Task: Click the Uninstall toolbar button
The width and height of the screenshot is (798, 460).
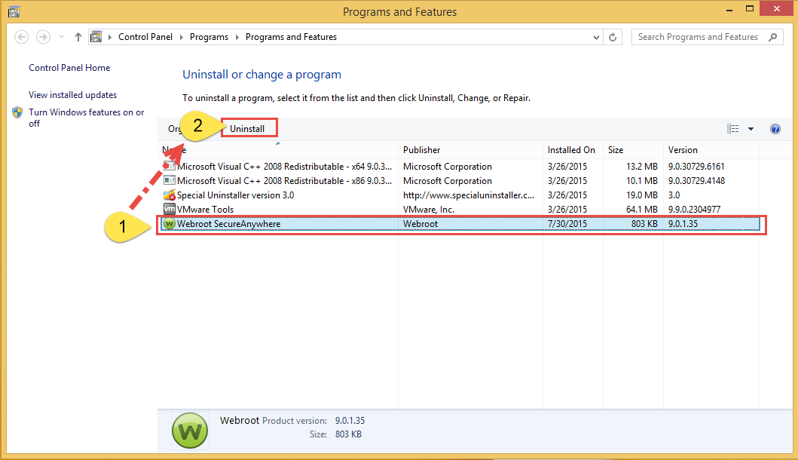Action: click(249, 129)
